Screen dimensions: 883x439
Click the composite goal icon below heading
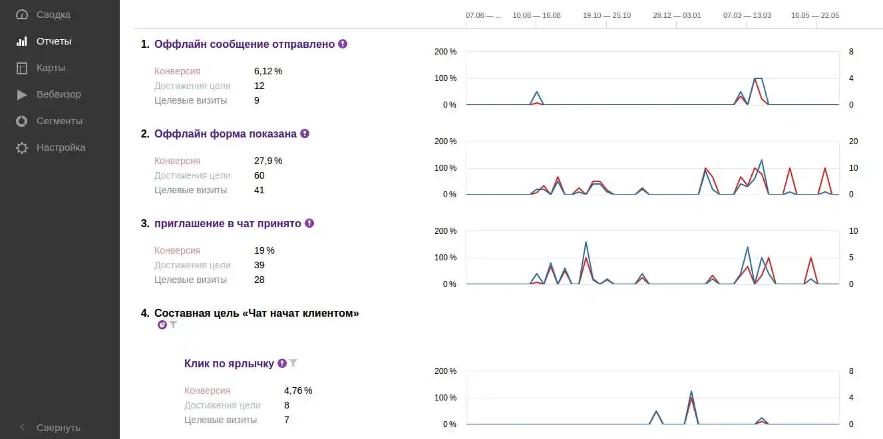click(x=162, y=325)
